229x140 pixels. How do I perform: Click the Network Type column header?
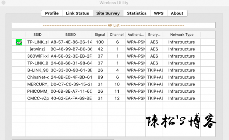[182, 35]
